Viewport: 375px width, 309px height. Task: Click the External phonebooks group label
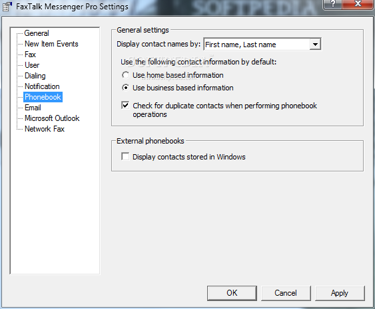pyautogui.click(x=151, y=141)
